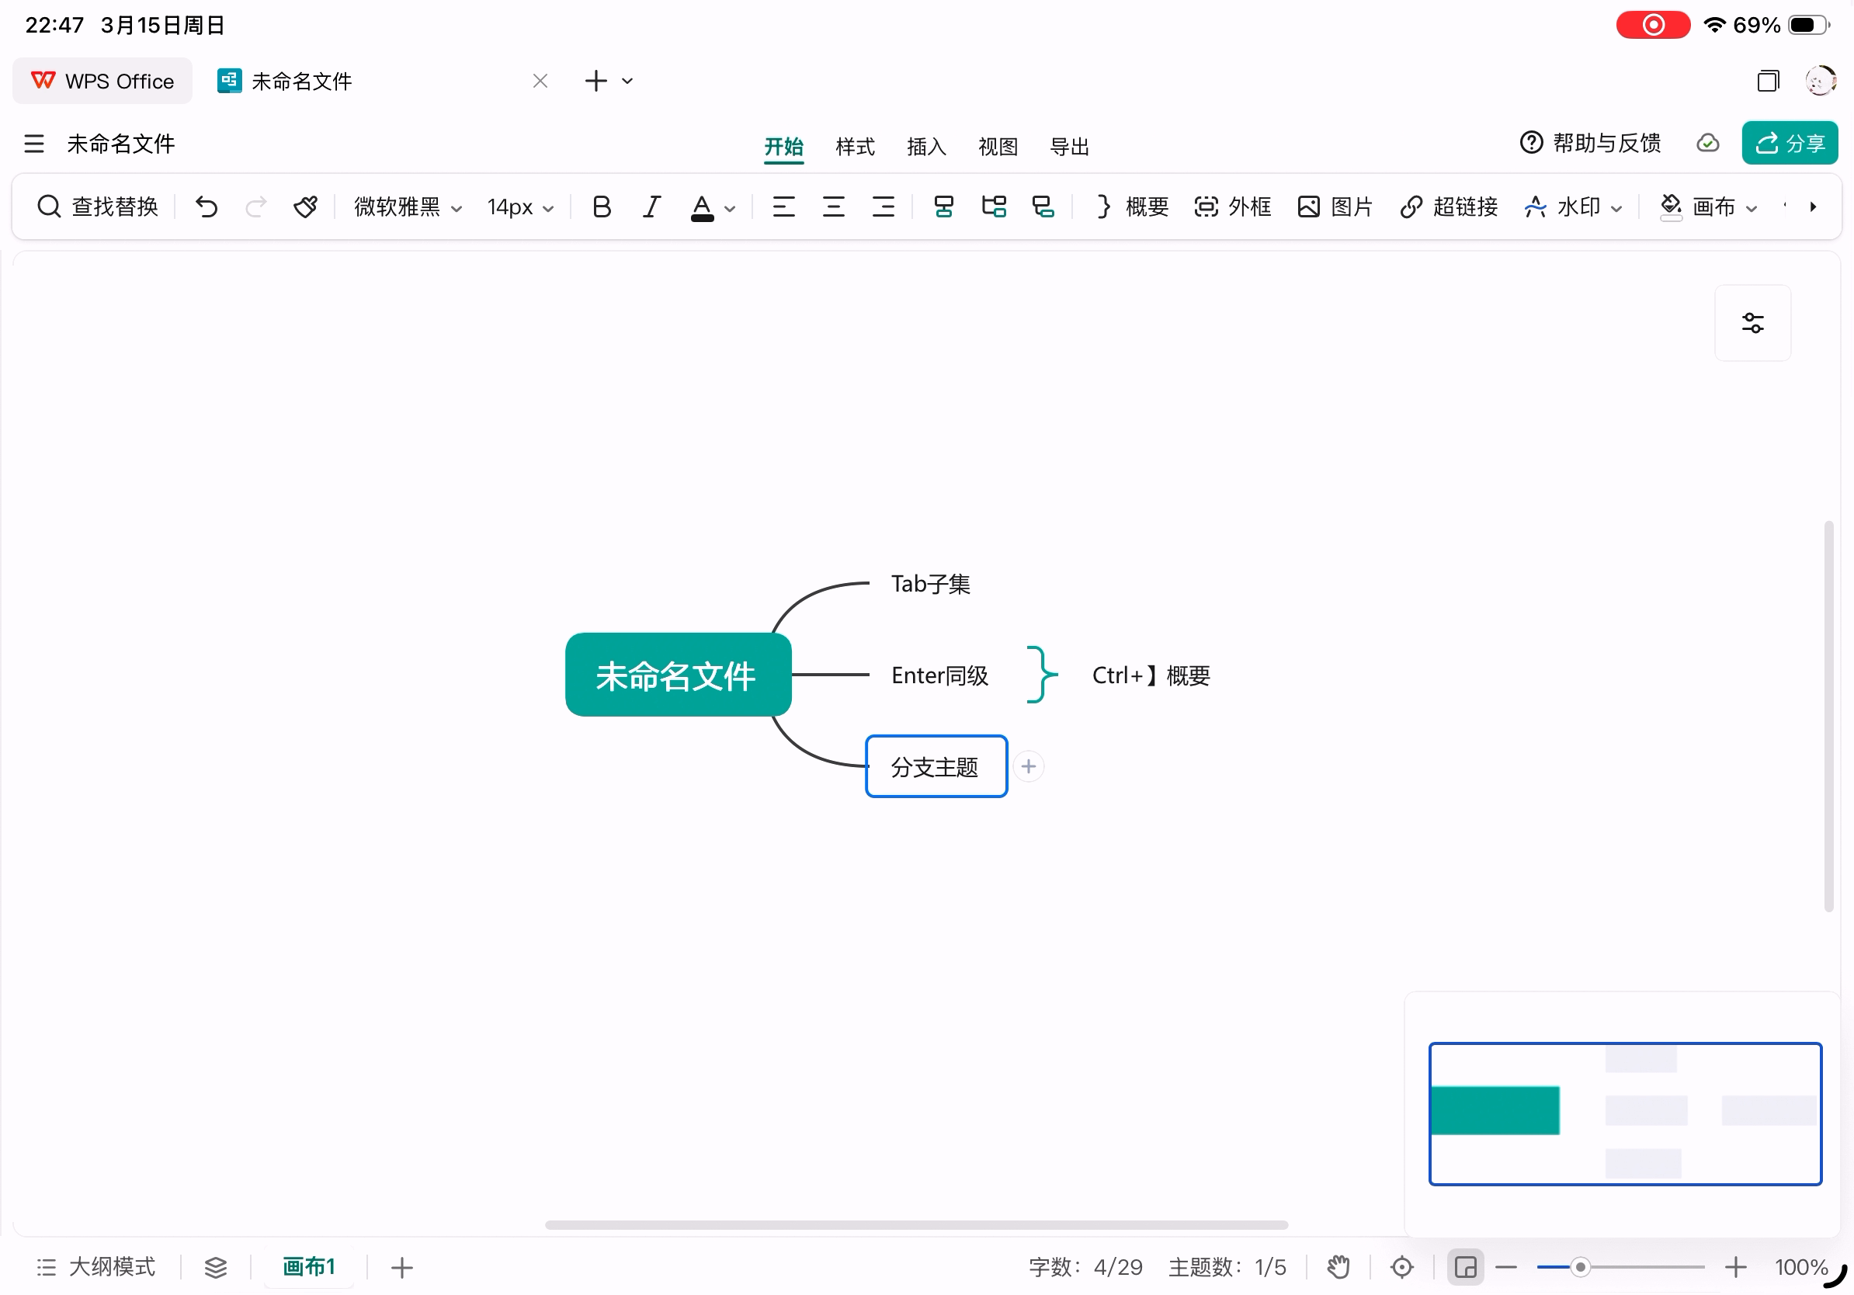This screenshot has height=1295, width=1854.
Task: Toggle the minimap navigator button
Action: point(1465,1268)
